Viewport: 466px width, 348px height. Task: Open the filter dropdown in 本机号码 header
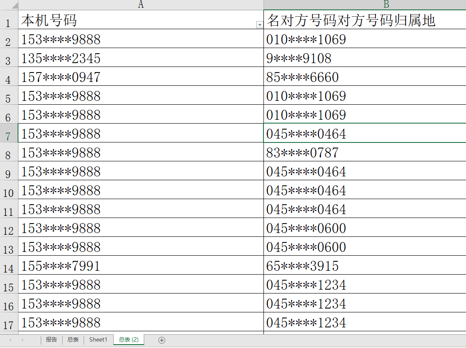259,25
